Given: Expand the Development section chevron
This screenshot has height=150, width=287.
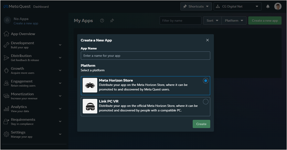Looking at the screenshot, I should point(60,45).
